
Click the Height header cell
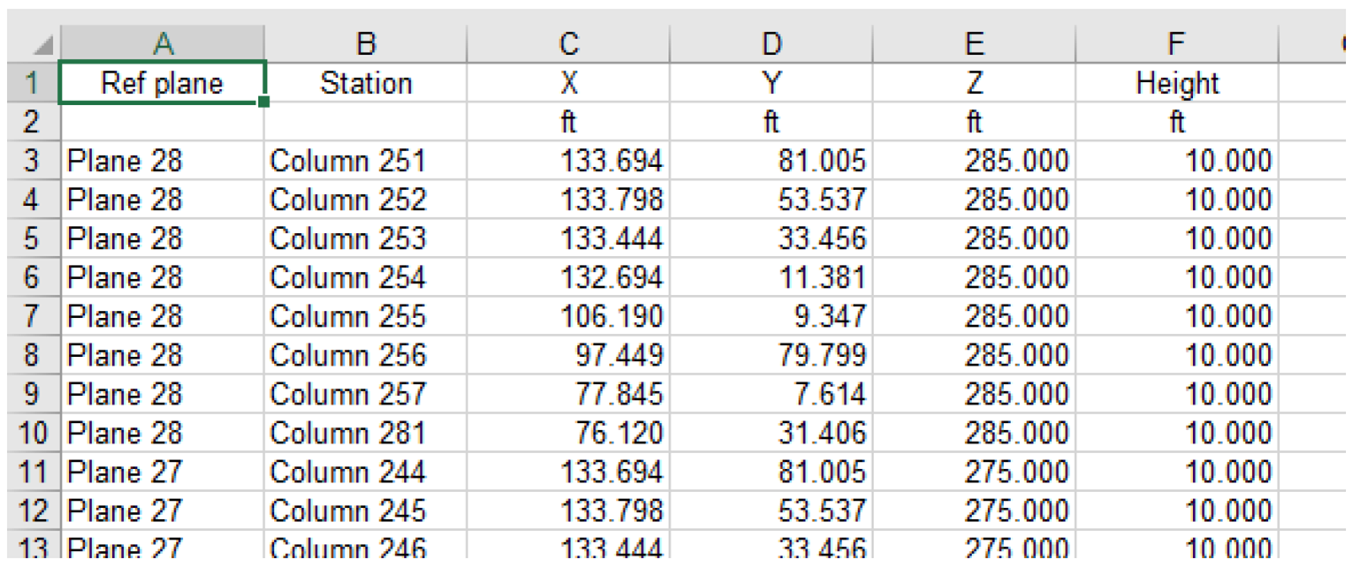tap(1177, 83)
